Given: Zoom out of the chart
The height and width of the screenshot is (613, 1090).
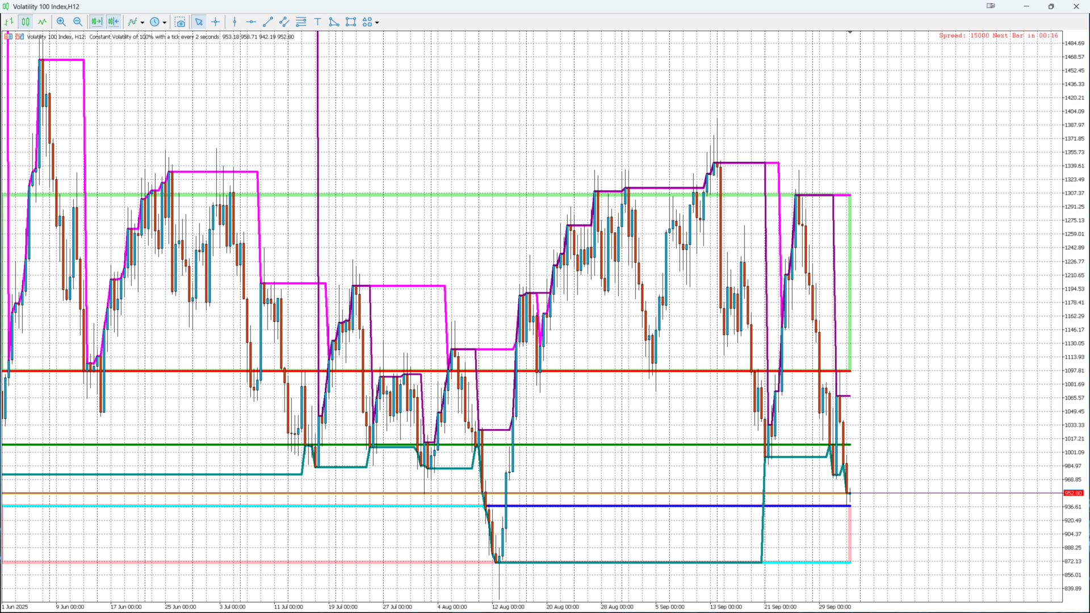Looking at the screenshot, I should (x=78, y=22).
